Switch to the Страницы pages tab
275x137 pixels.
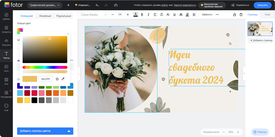(x=252, y=15)
